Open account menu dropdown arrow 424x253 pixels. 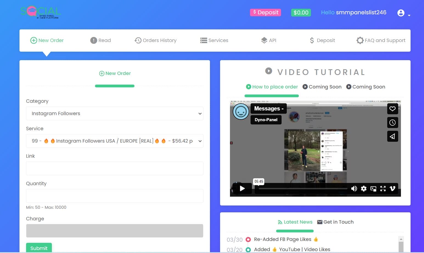[409, 15]
